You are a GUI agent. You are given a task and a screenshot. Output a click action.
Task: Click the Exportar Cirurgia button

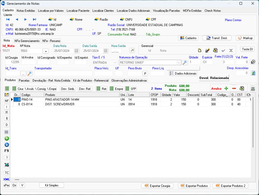(x=157, y=186)
